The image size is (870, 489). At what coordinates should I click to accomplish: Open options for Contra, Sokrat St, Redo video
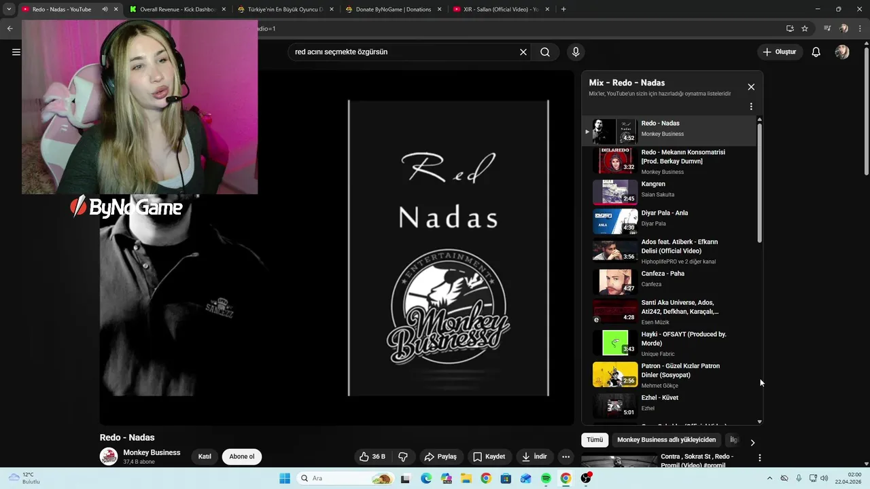tap(760, 458)
